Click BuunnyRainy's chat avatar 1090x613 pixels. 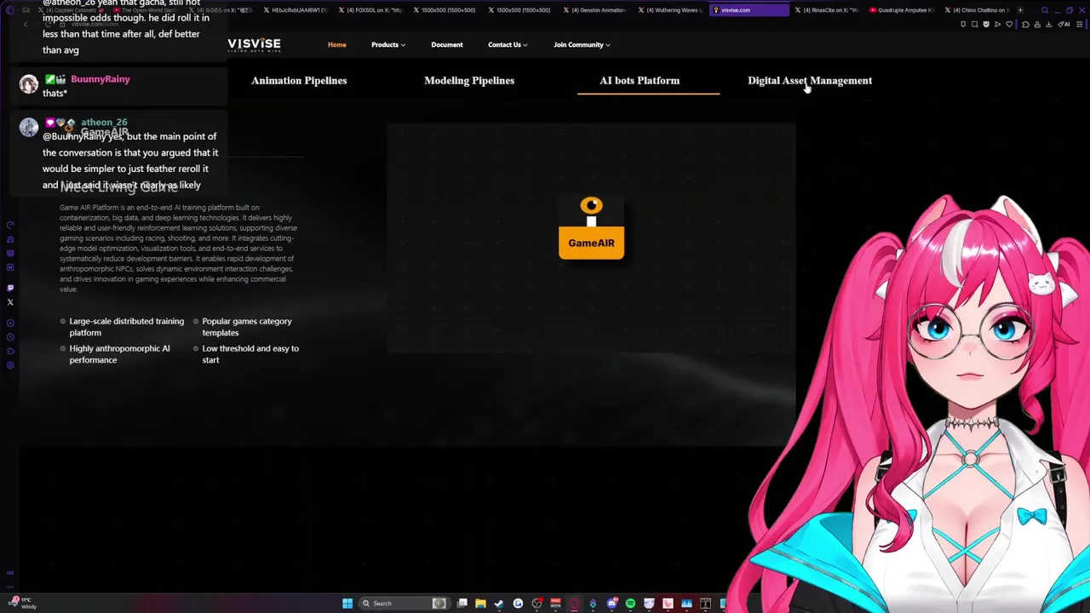tap(29, 83)
